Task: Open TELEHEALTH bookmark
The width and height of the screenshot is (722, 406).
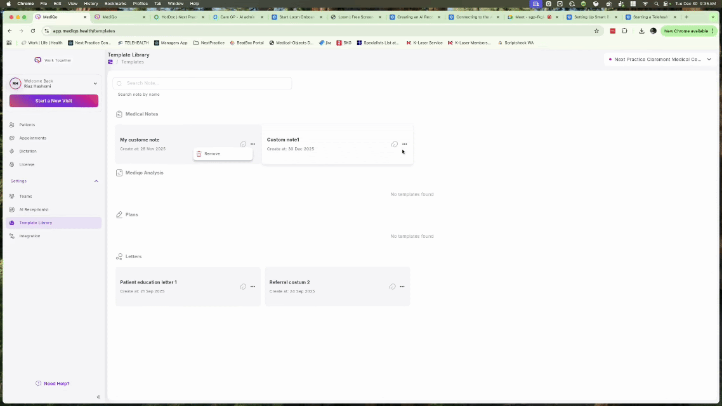Action: 133,43
